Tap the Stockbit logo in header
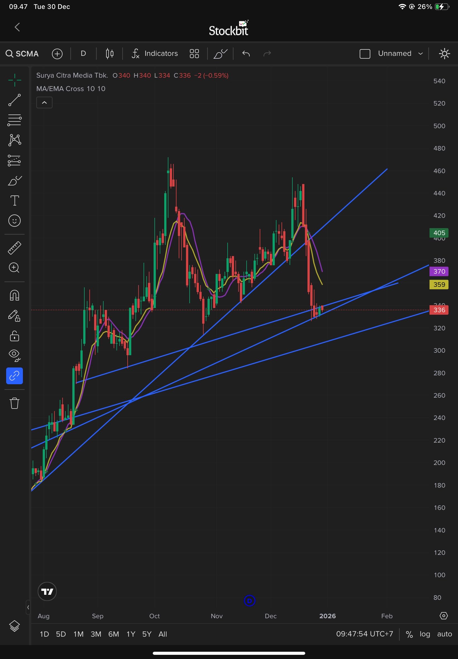The height and width of the screenshot is (659, 458). pyautogui.click(x=229, y=28)
